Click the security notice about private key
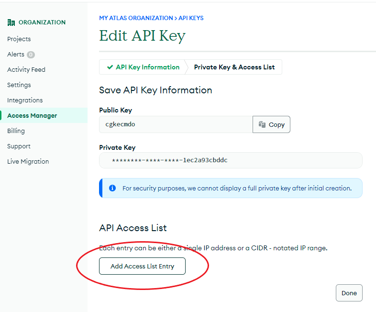This screenshot has height=312, width=376. (x=231, y=188)
